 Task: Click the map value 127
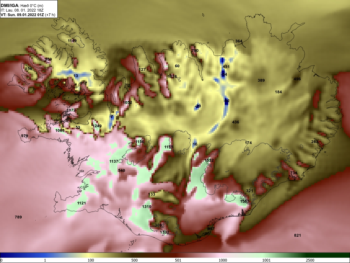(x=142, y=69)
